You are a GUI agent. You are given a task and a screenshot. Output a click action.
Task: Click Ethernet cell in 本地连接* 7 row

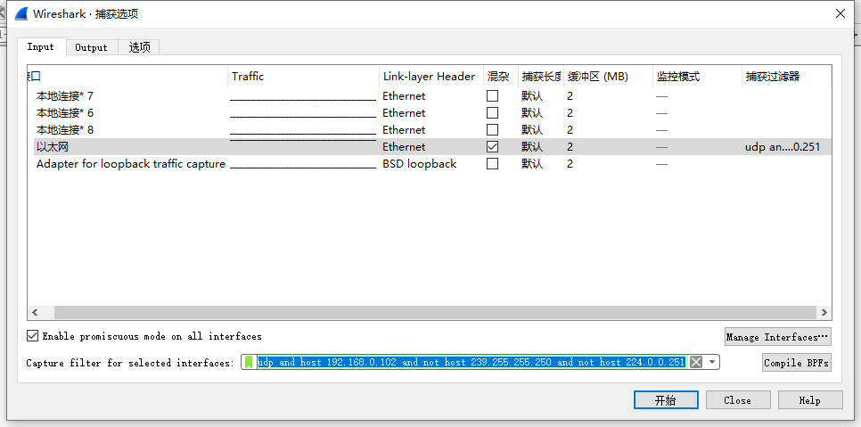(404, 96)
